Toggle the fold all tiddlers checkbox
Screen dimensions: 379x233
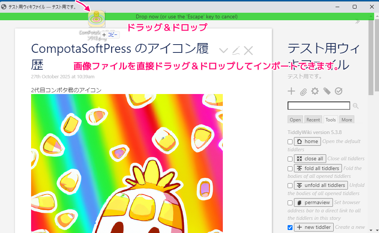(x=290, y=169)
